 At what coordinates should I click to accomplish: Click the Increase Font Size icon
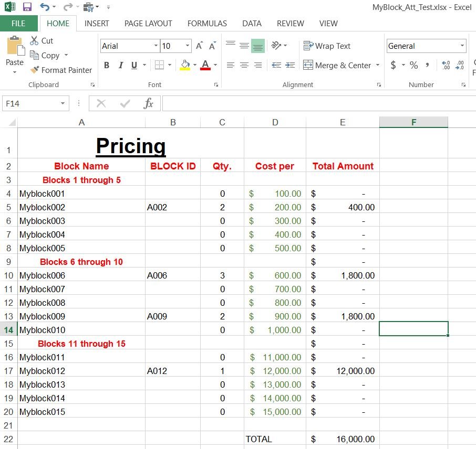(x=199, y=46)
